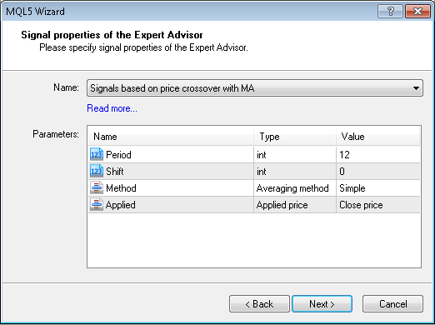Click the Shift parameter integer icon
Viewport: 435px width, 325px height.
click(97, 171)
